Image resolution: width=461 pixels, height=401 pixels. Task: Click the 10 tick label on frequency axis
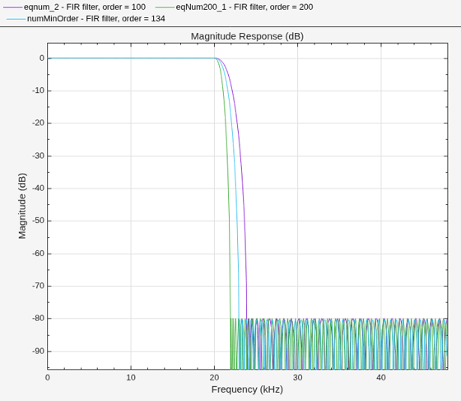coord(131,377)
